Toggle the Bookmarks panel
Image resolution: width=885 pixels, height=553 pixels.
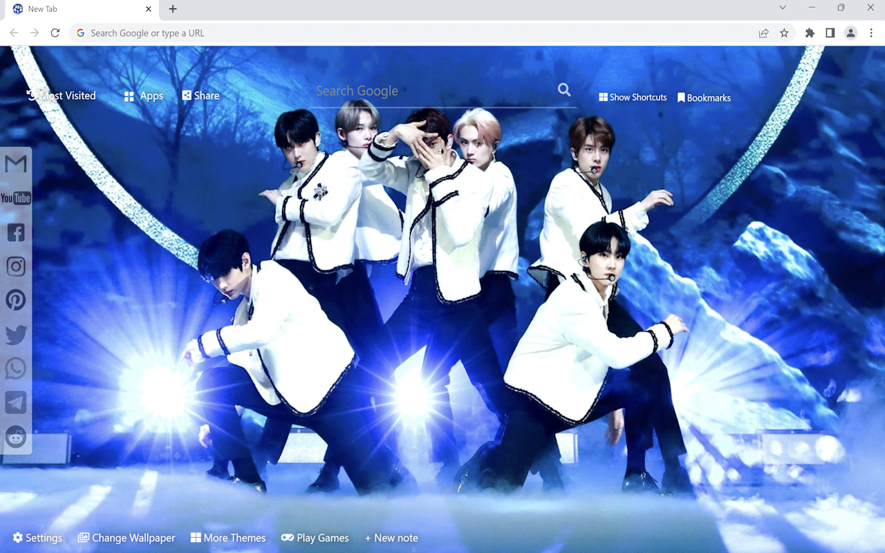point(704,97)
